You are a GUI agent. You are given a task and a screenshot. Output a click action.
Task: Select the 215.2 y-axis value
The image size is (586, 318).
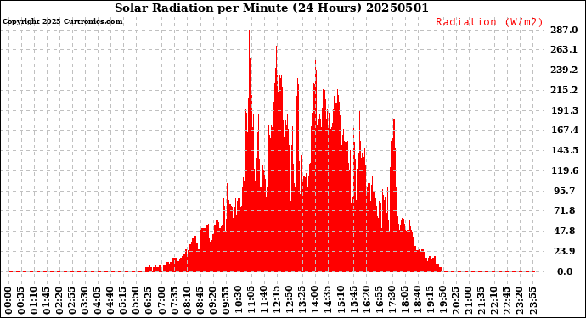pyautogui.click(x=564, y=91)
